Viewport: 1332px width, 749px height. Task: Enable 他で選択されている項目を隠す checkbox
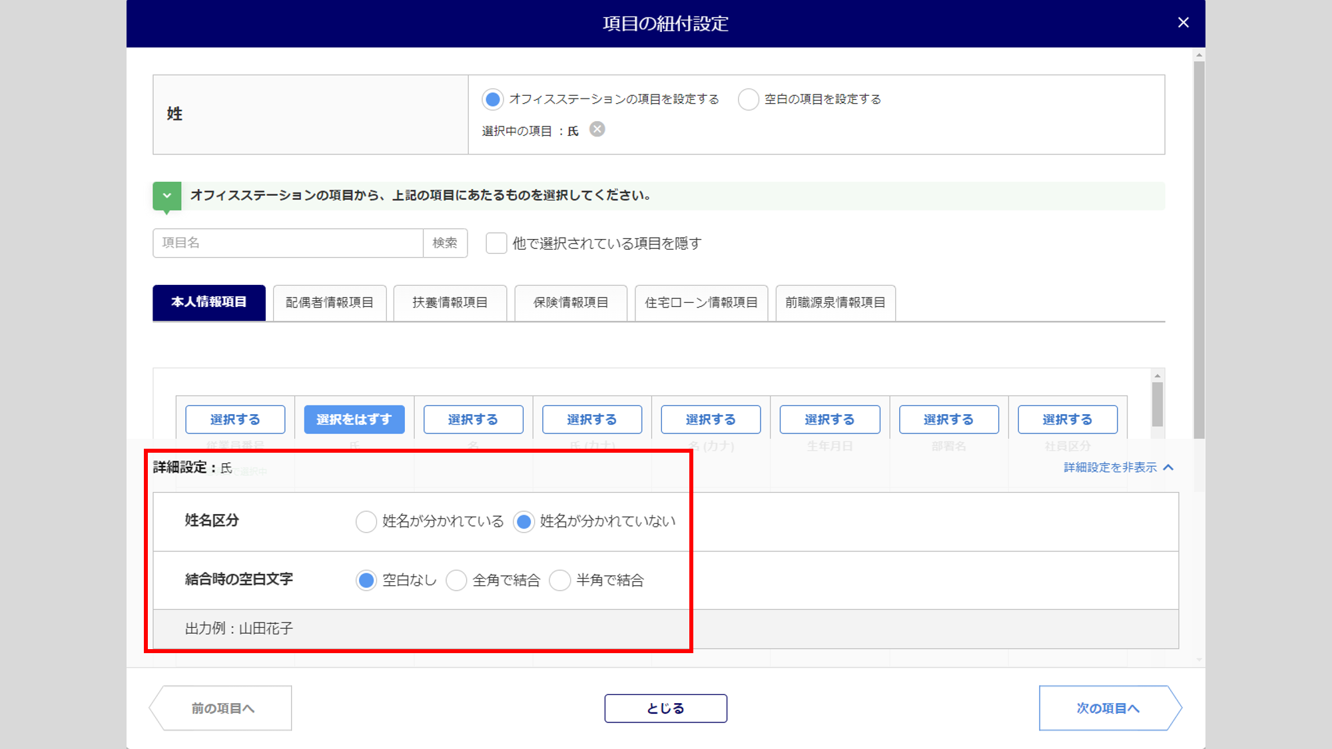click(x=496, y=243)
